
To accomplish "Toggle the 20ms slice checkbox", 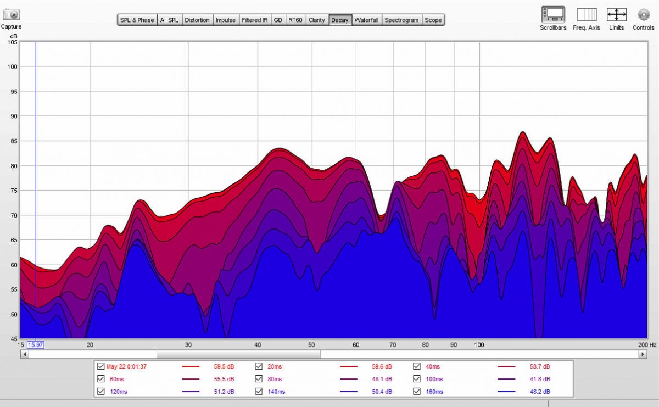I will [259, 366].
